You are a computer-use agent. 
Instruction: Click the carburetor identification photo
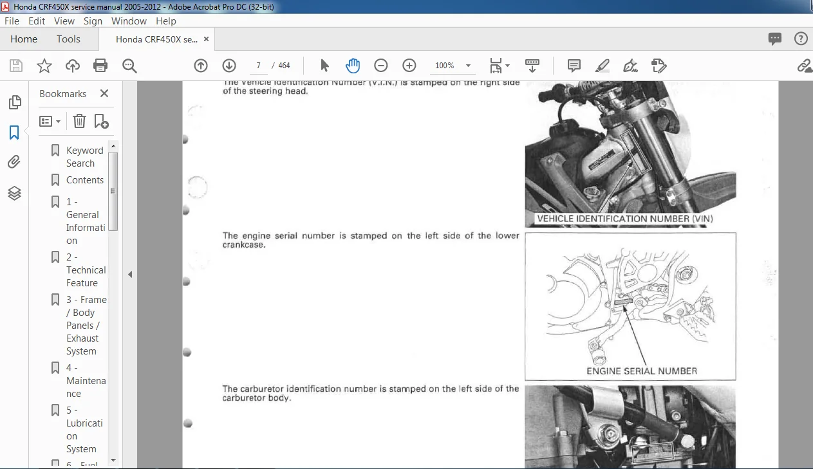click(630, 427)
